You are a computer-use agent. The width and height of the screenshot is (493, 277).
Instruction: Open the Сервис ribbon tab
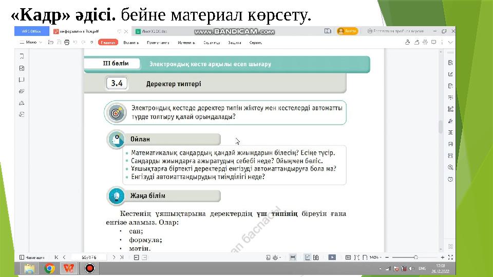(255, 43)
